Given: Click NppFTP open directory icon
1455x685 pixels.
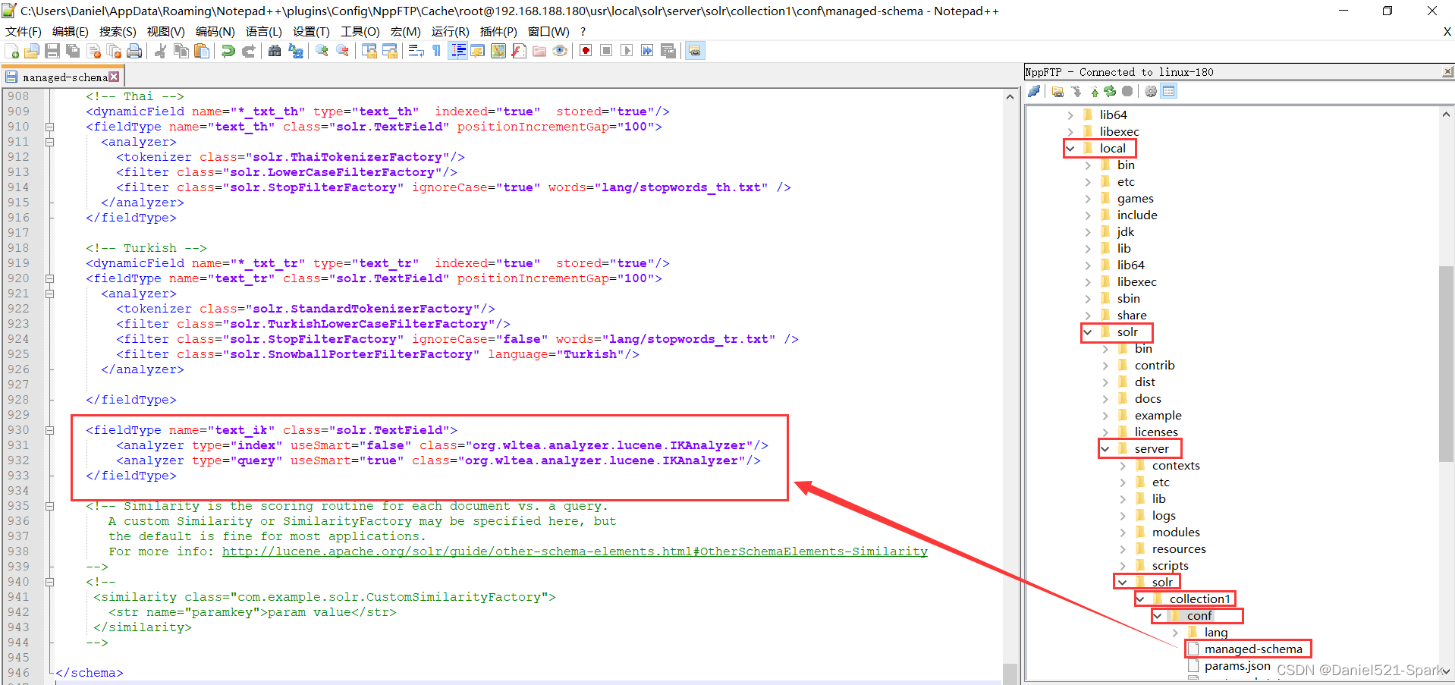Looking at the screenshot, I should click(x=1057, y=92).
